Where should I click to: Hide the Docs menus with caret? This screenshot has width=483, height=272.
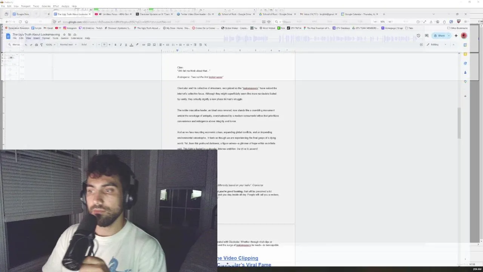(453, 45)
